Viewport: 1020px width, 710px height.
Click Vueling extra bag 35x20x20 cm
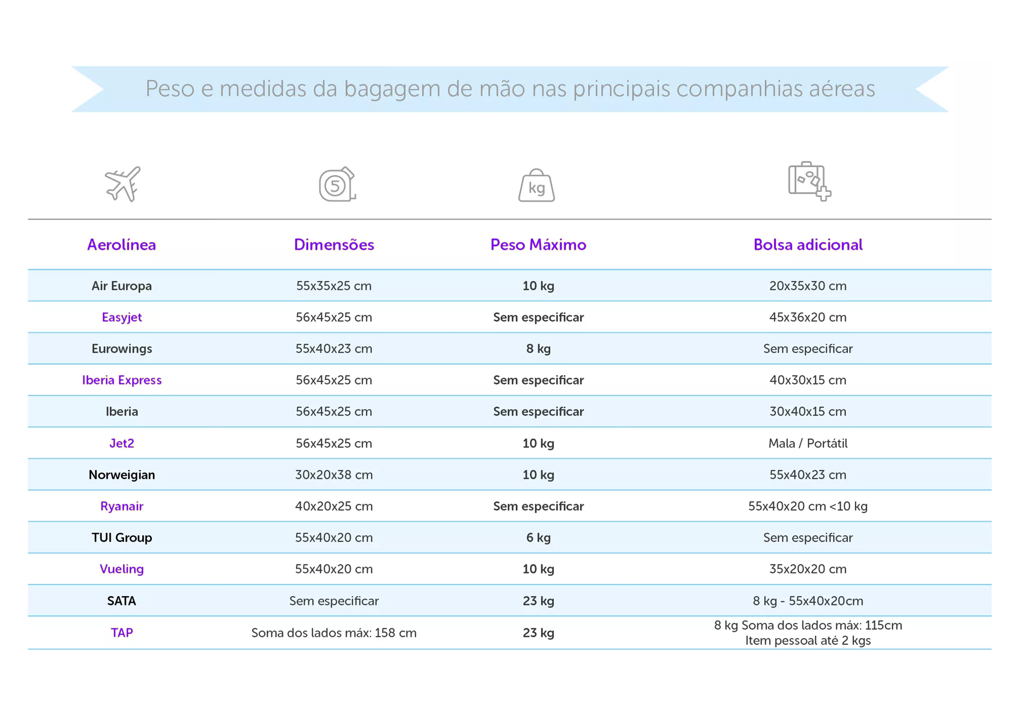click(808, 569)
